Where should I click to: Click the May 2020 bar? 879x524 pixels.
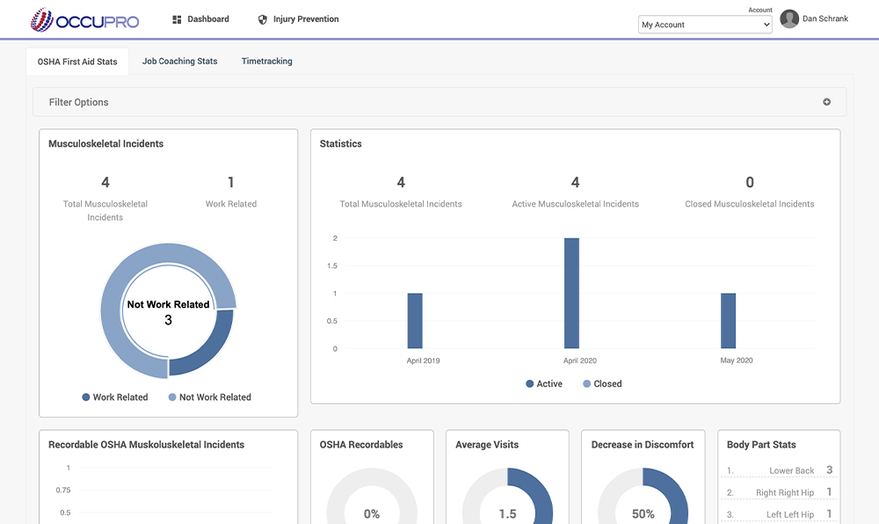click(728, 321)
